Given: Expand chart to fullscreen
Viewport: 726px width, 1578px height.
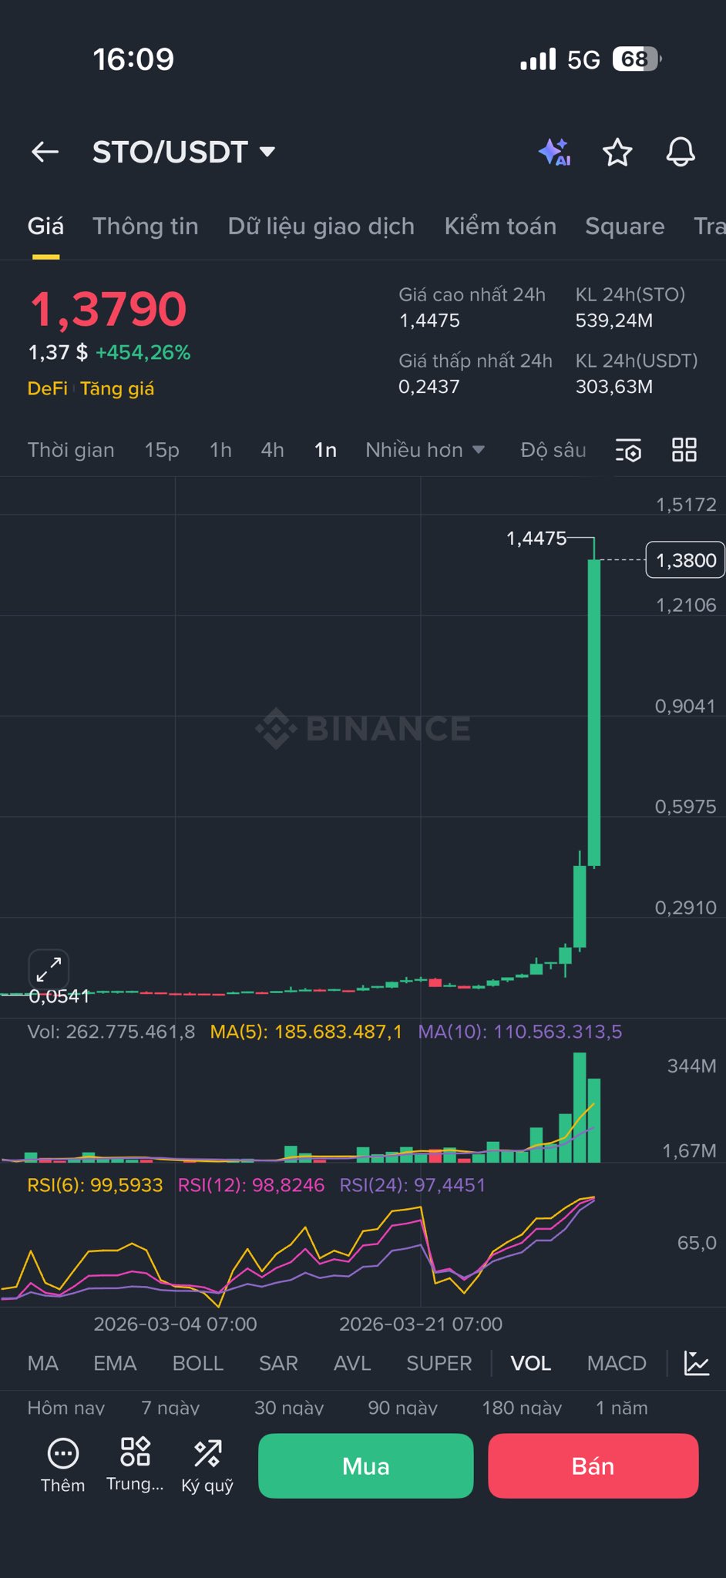Looking at the screenshot, I should pyautogui.click(x=49, y=969).
